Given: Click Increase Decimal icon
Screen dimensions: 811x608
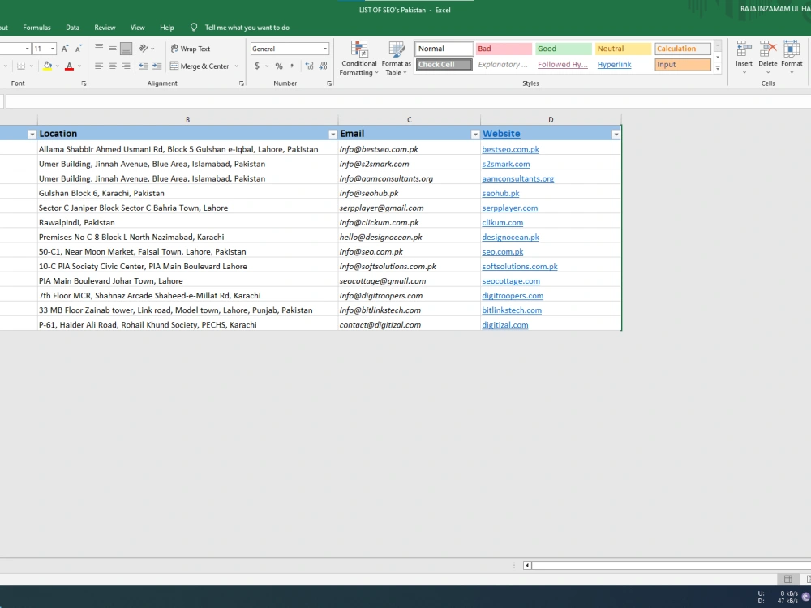Looking at the screenshot, I should (x=309, y=66).
